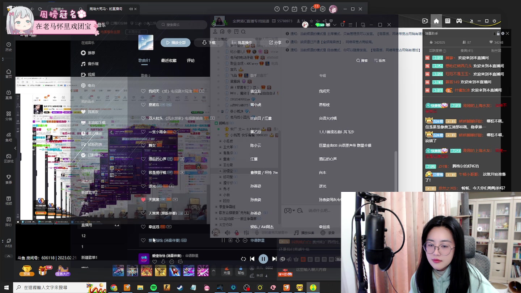Screen dimensions: 521x293
Task: Add 爱情恰恰 row to playlist
Action: [230, 240]
